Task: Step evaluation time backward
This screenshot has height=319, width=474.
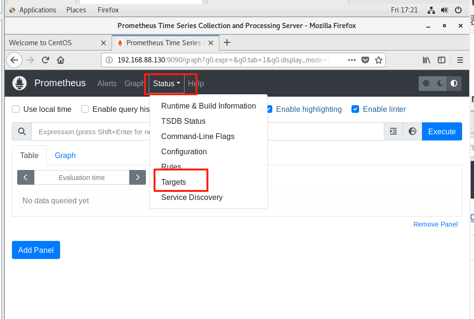Action: [26, 178]
